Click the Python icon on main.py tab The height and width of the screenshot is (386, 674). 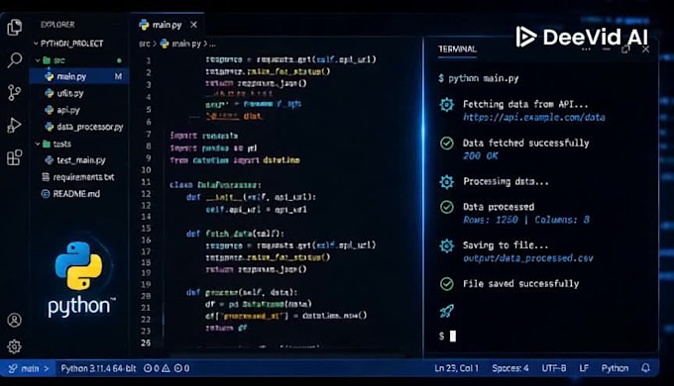click(144, 25)
